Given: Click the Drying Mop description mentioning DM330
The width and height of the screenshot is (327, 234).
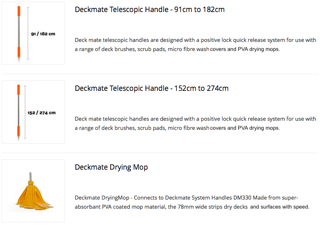Looking at the screenshot, I should click(192, 202).
